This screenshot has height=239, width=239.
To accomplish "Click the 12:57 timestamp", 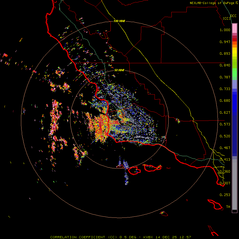I will click(x=185, y=237).
